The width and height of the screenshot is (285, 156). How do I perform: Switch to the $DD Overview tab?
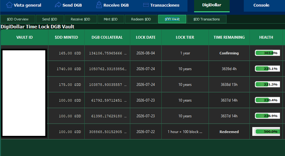(x=18, y=19)
